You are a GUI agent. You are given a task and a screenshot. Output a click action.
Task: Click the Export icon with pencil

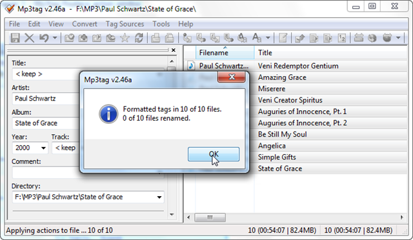(300, 38)
